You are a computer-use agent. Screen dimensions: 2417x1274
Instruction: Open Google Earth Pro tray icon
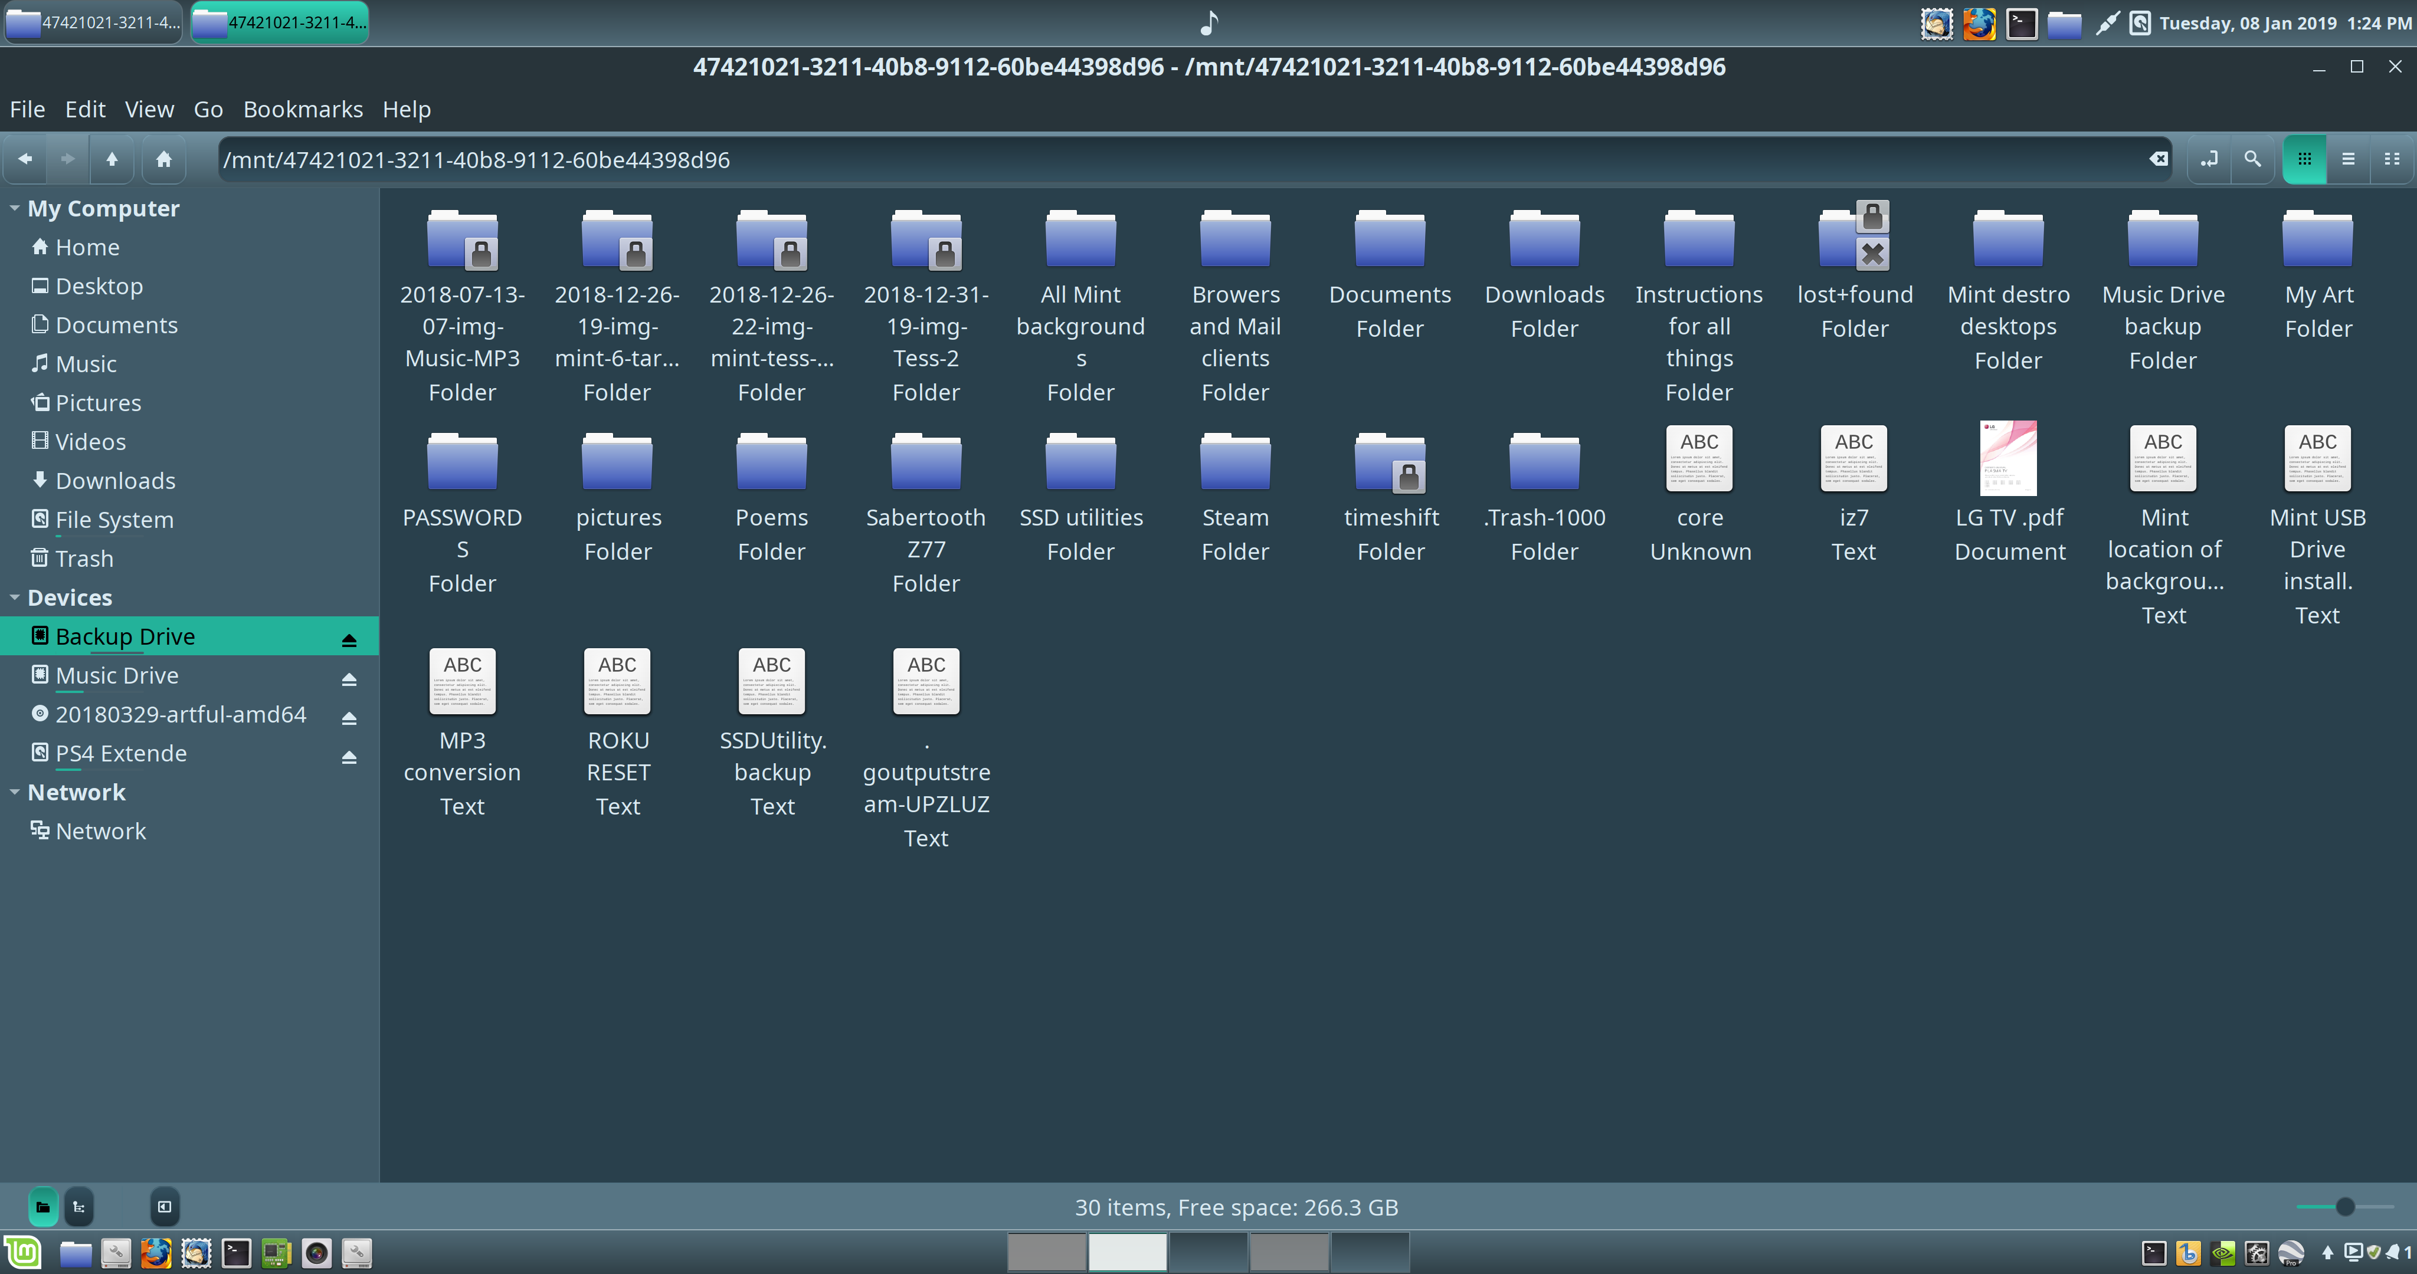[x=2291, y=1252]
